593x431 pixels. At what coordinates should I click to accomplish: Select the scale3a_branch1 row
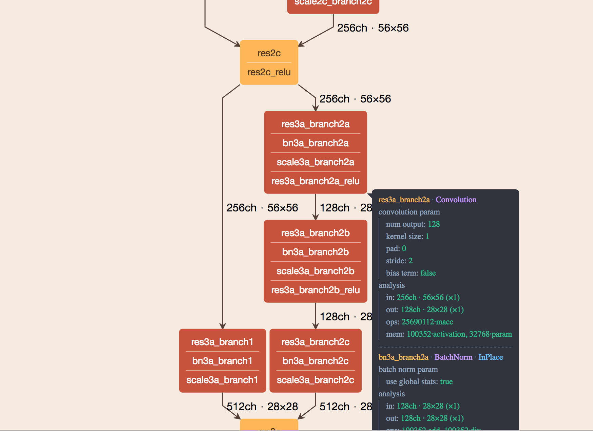point(222,380)
